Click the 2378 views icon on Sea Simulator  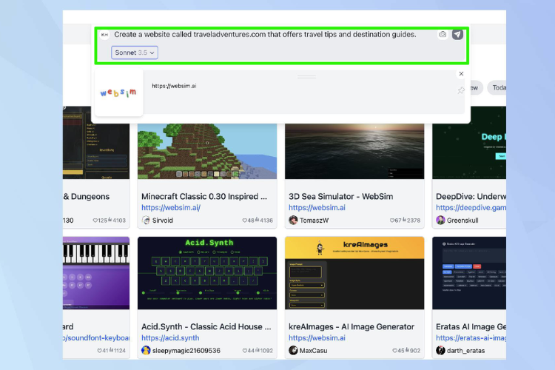(x=405, y=220)
